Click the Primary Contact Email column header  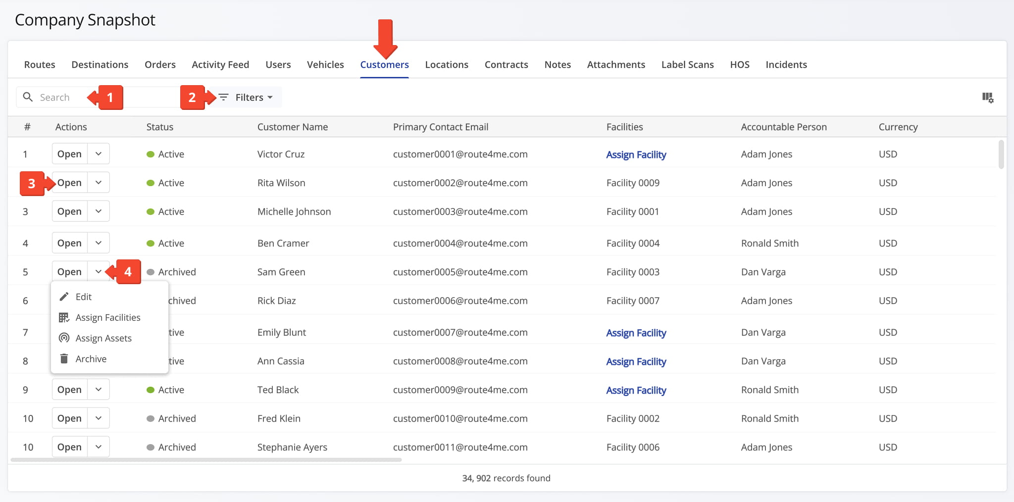(x=441, y=127)
